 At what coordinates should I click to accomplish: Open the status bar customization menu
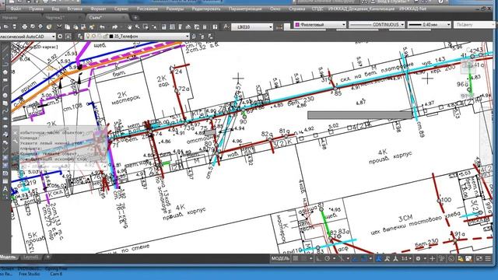(x=488, y=259)
